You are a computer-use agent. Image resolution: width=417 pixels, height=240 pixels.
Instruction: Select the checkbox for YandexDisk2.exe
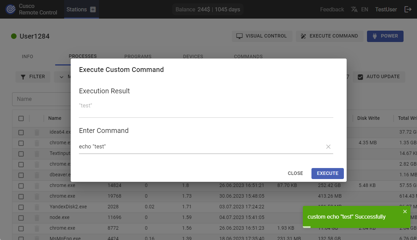tap(21, 207)
